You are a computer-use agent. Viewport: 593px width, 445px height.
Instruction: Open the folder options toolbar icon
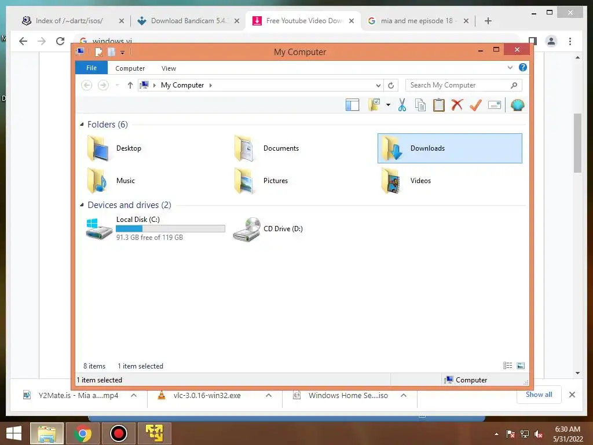[x=374, y=104]
